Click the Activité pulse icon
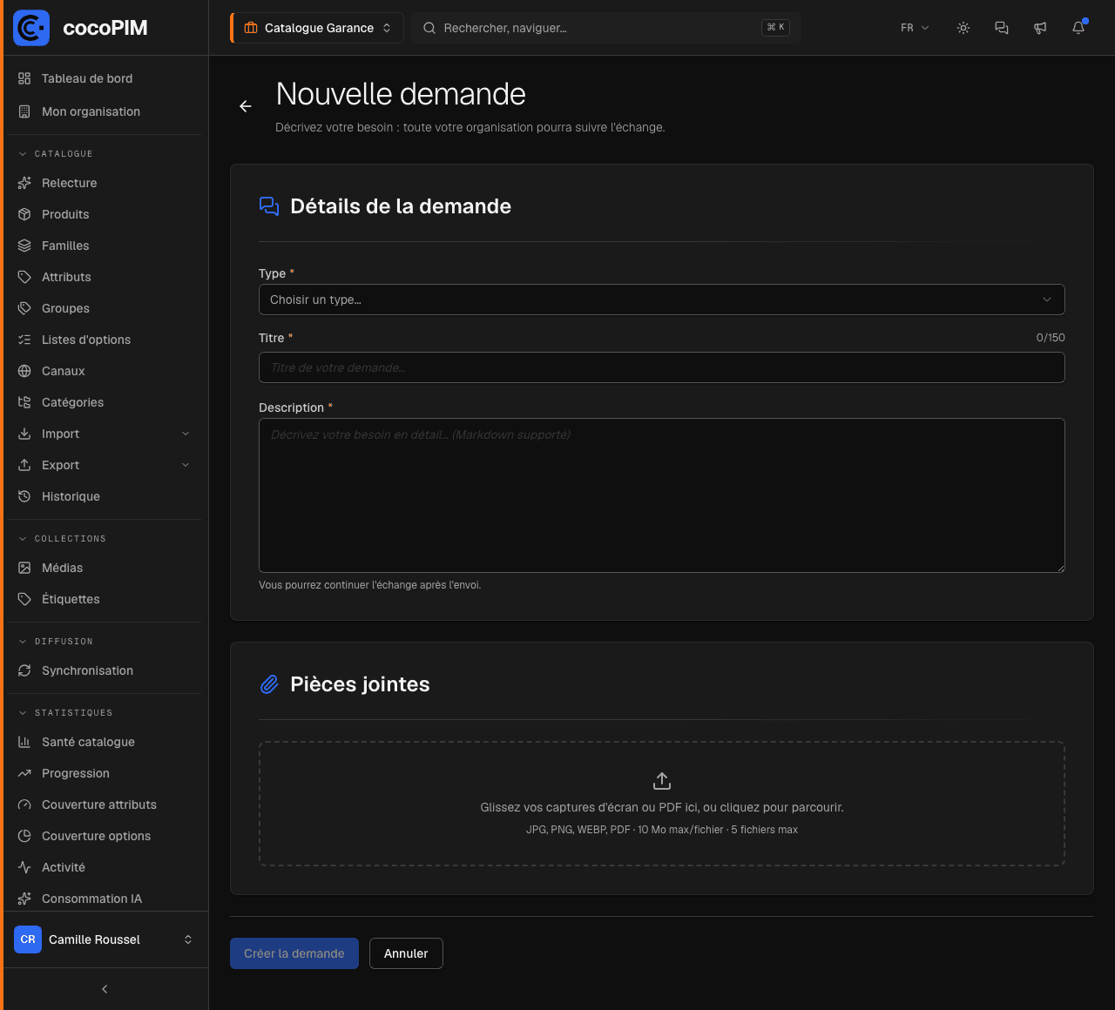 click(x=24, y=867)
